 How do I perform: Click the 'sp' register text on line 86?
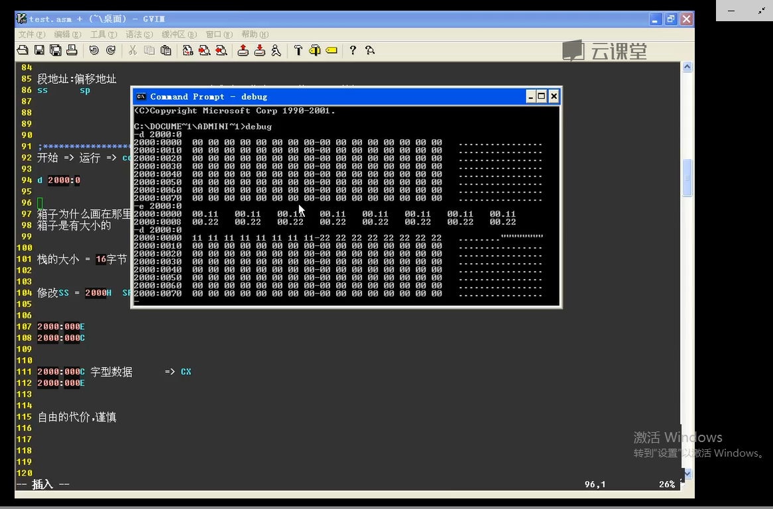coord(85,91)
